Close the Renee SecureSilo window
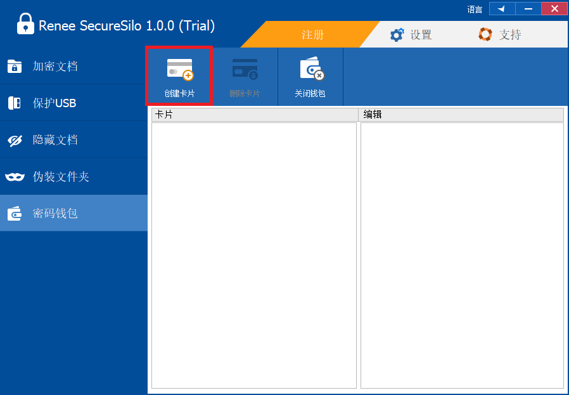The height and width of the screenshot is (395, 569). click(554, 9)
